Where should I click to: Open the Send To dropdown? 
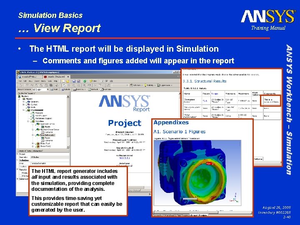pos(79,89)
